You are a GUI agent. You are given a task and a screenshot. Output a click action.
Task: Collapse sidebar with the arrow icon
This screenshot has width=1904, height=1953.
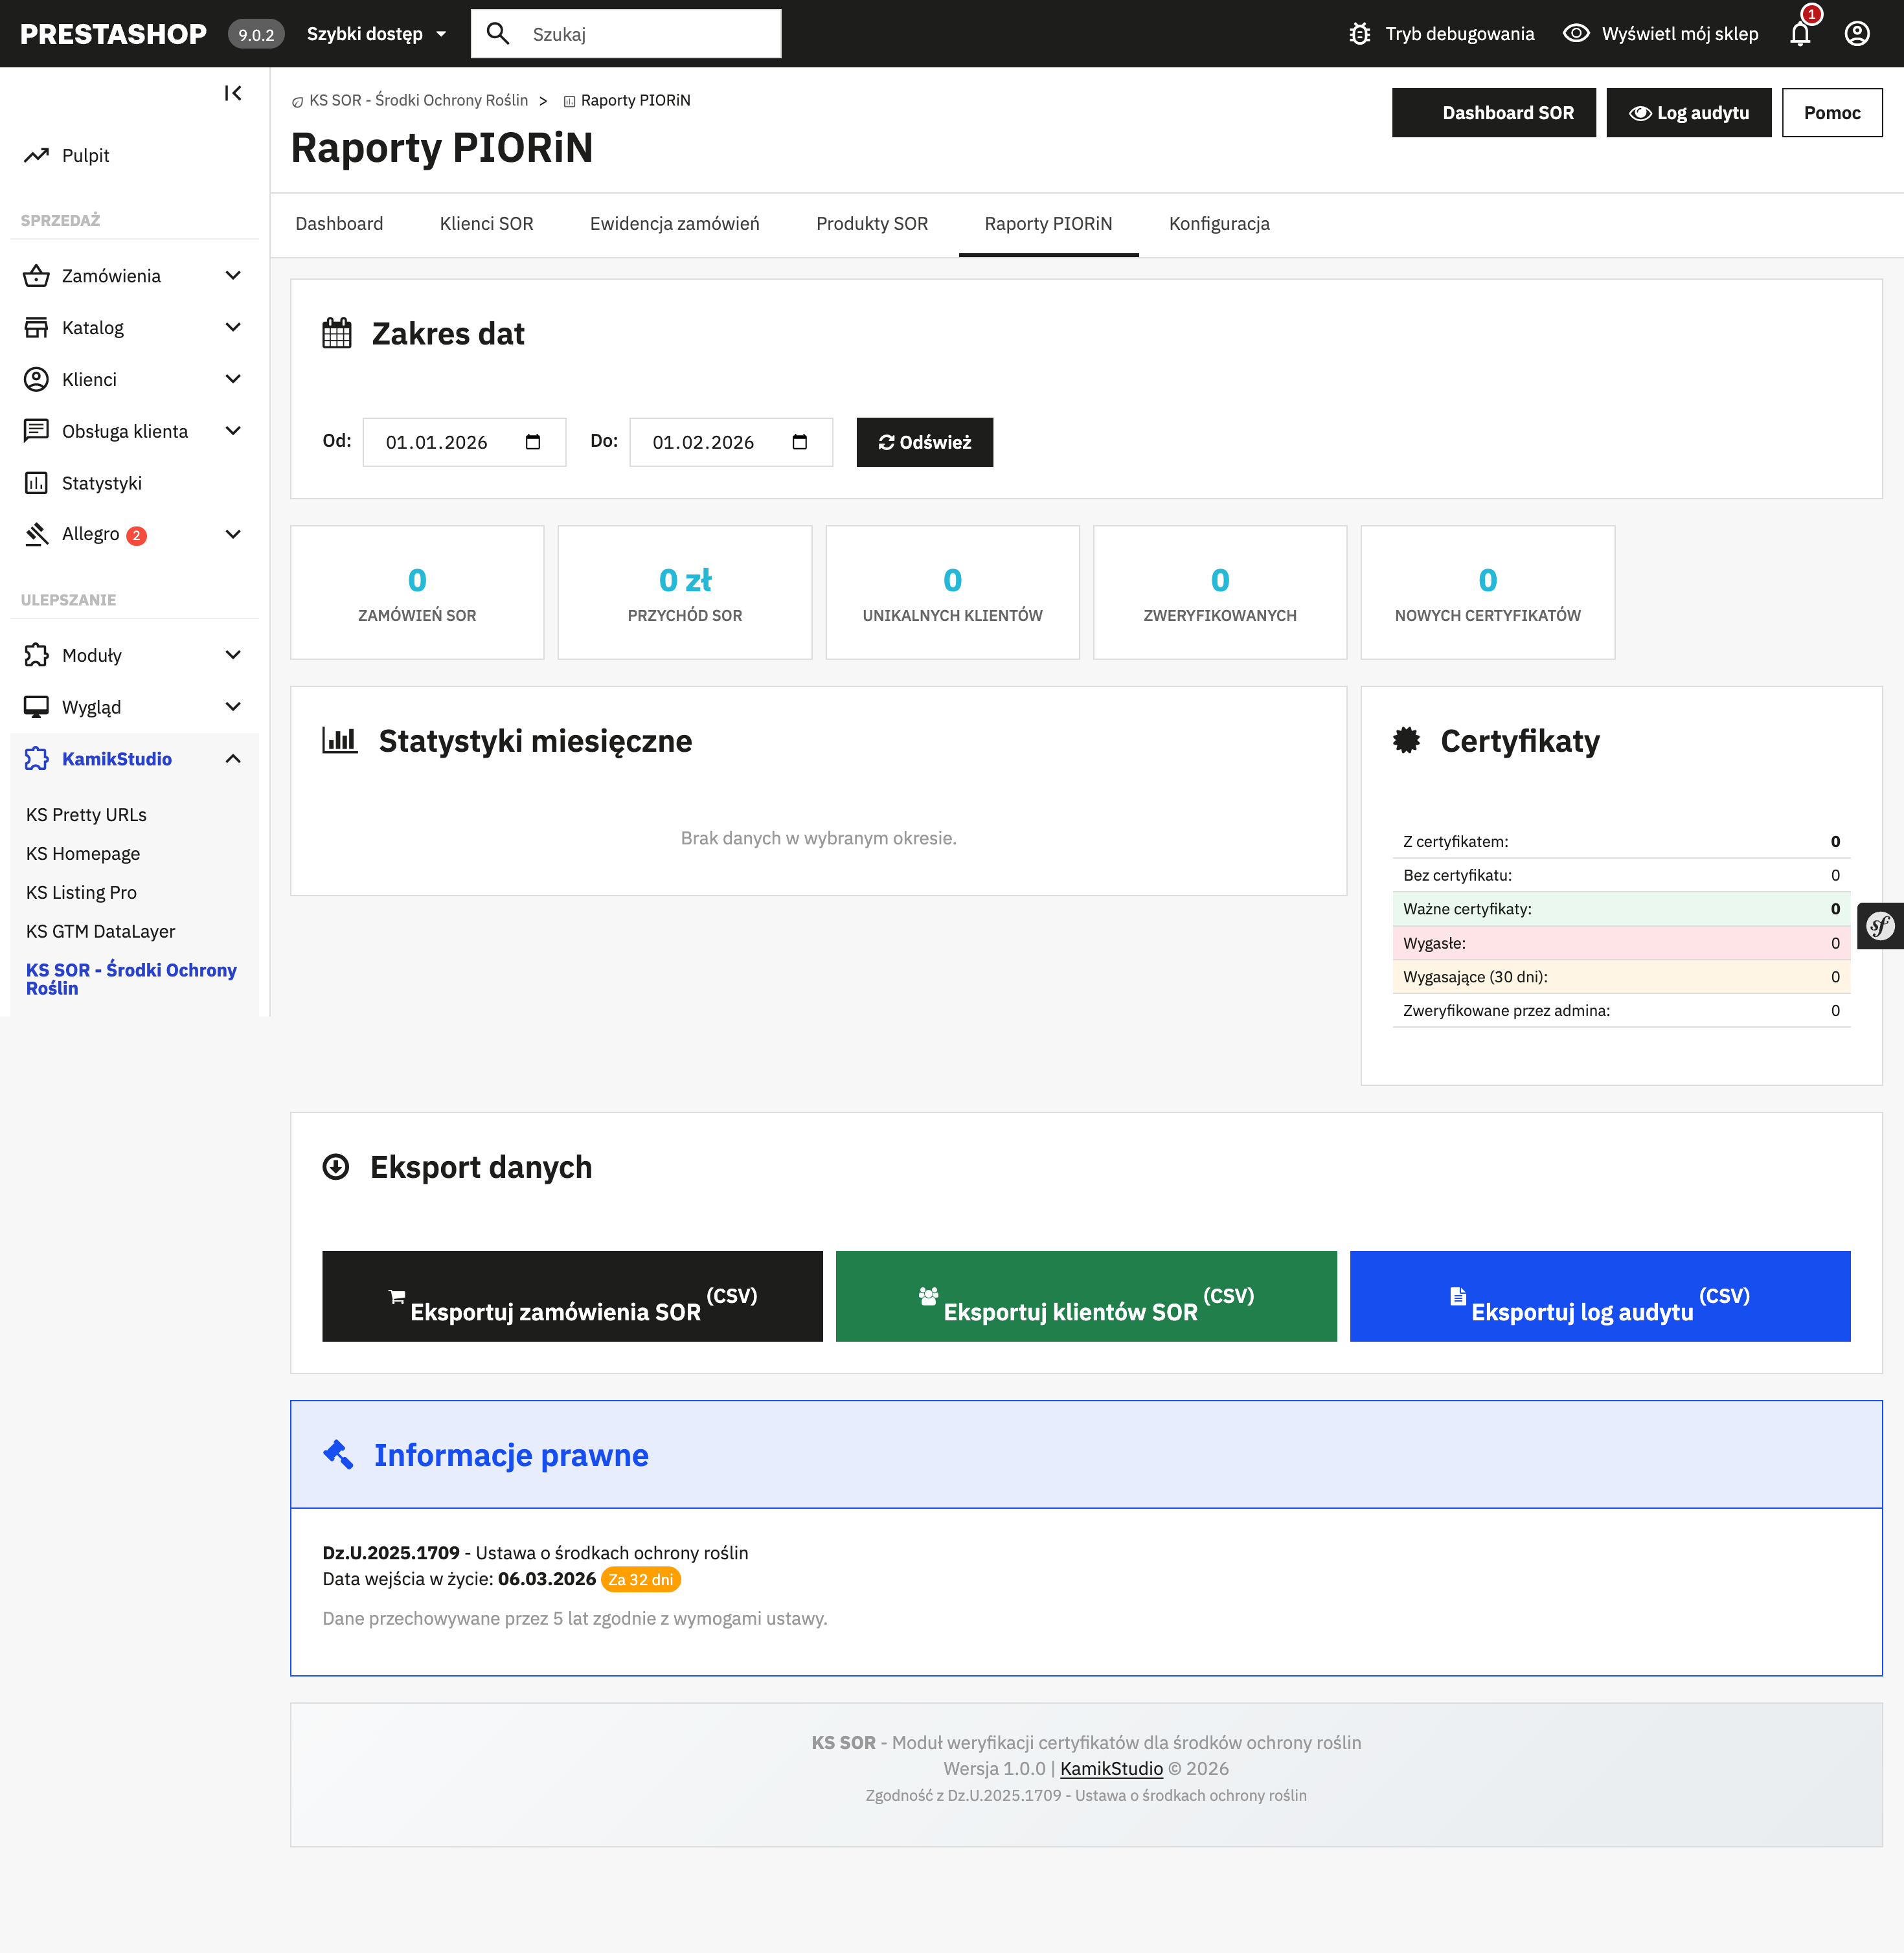pos(233,93)
